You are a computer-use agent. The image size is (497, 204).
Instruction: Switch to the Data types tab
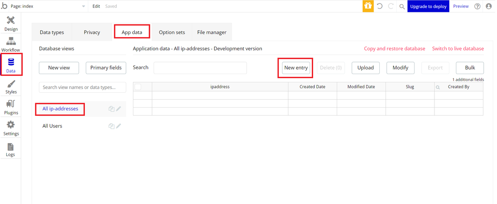(52, 32)
